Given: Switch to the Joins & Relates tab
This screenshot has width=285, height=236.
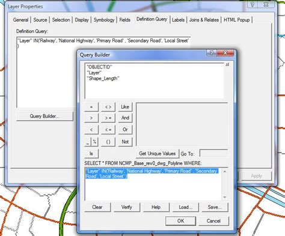Looking at the screenshot, I should [x=204, y=20].
